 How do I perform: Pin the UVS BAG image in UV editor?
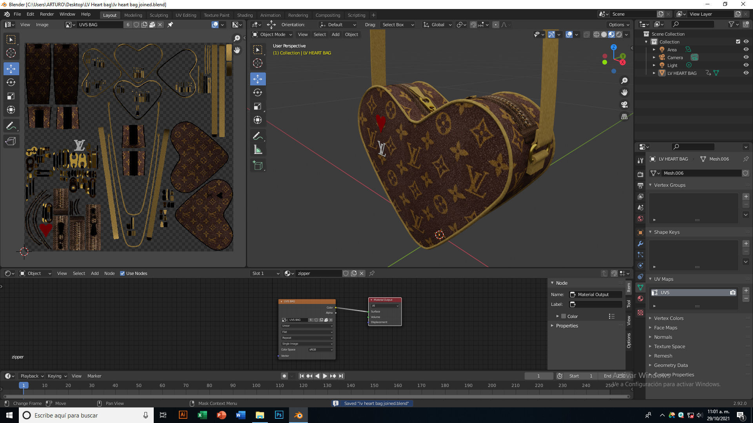click(170, 25)
